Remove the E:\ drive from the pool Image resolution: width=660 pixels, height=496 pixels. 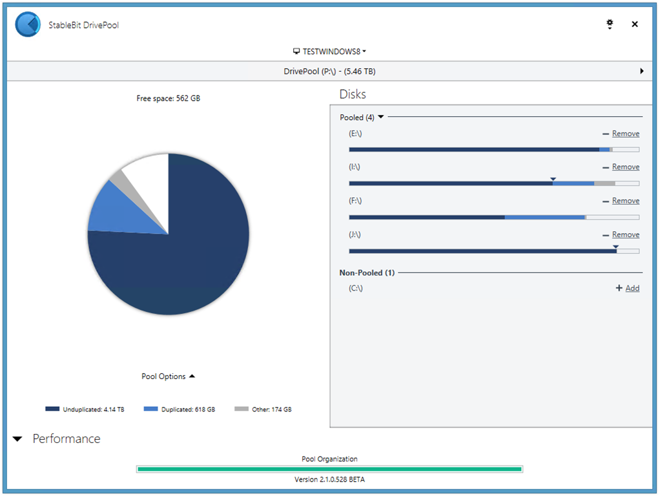[626, 134]
